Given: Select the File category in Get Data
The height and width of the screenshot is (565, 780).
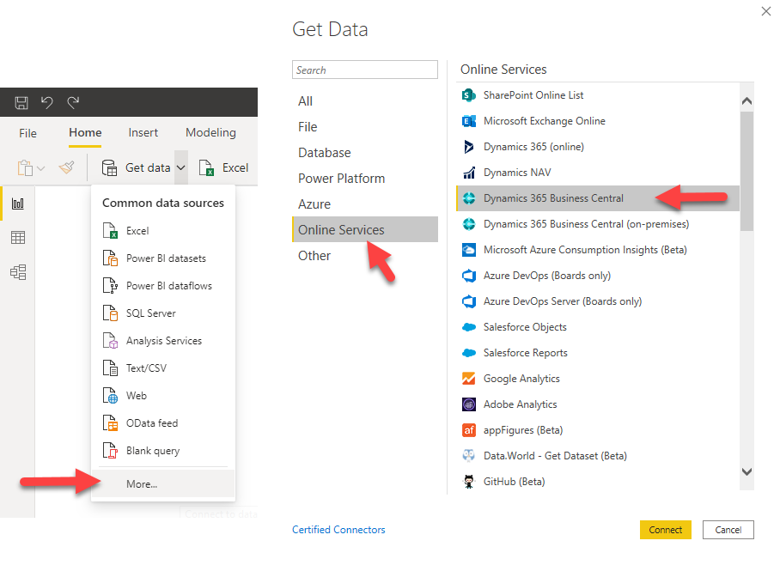Looking at the screenshot, I should coord(365,127).
